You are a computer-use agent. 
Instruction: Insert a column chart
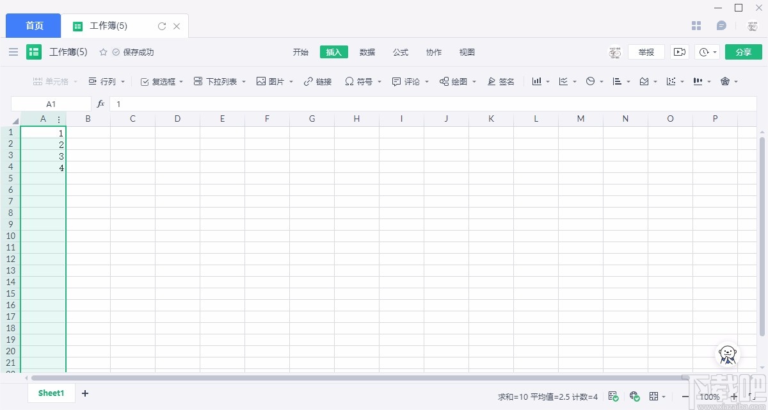(536, 81)
